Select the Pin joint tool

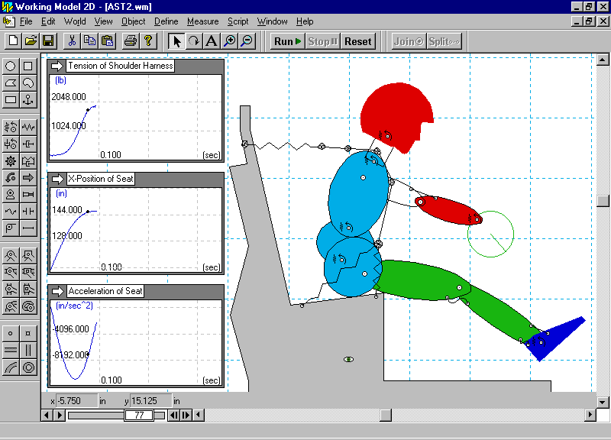(x=11, y=256)
